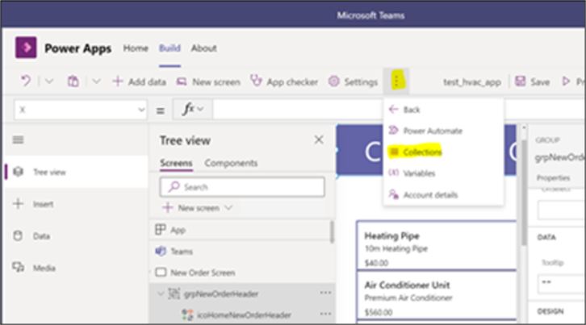Open more options for icoHomeNewOrderHeader
Image resolution: width=586 pixels, height=325 pixels.
point(325,315)
